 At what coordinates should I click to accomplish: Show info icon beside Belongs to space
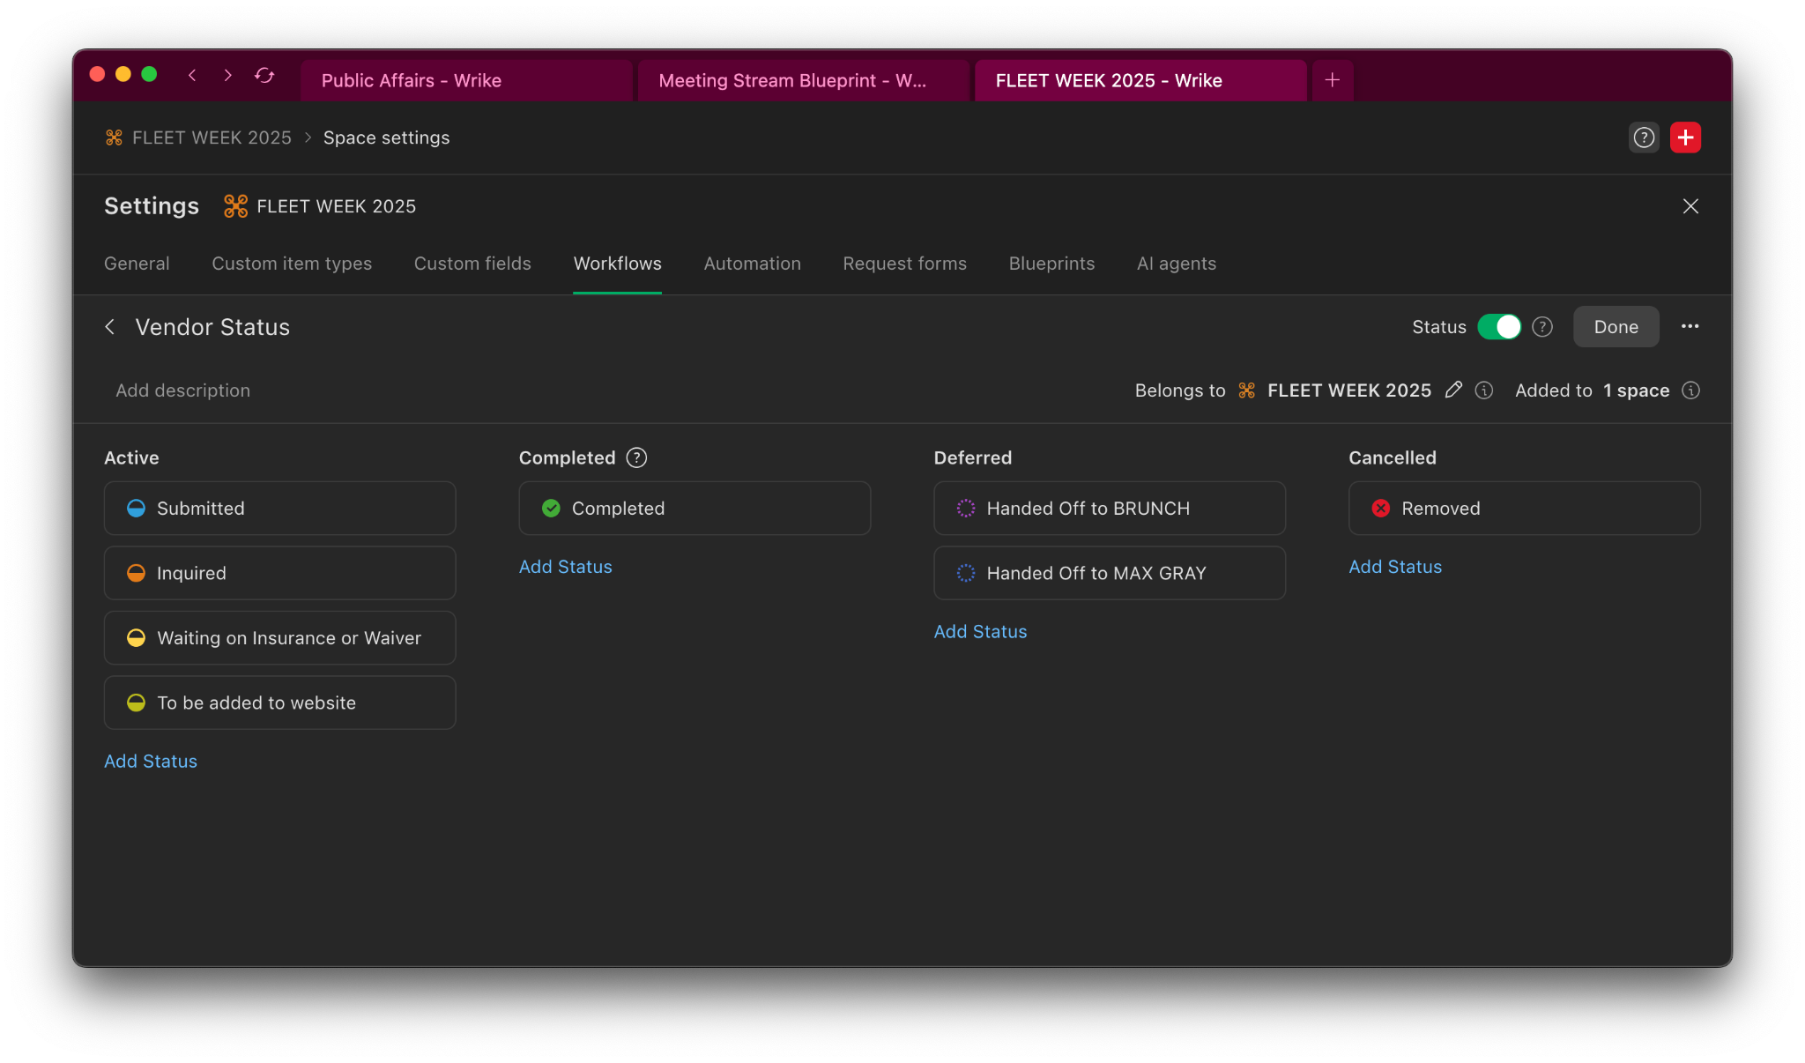pos(1484,390)
